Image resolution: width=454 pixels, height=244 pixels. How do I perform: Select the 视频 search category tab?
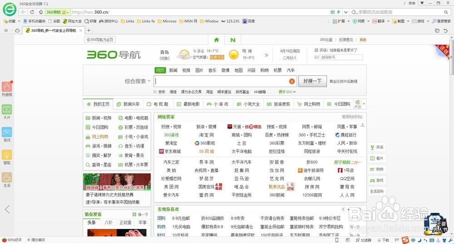click(186, 70)
